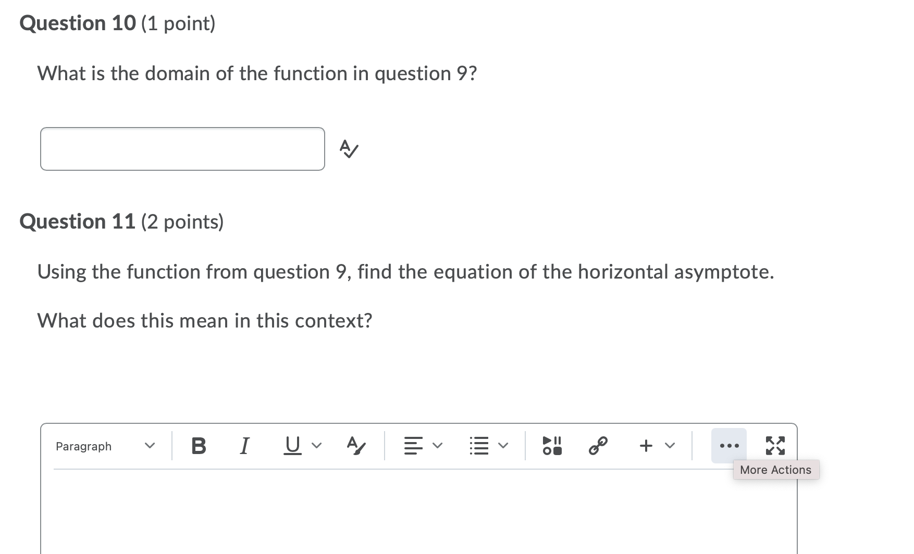
Task: Open the font color tool
Action: (355, 445)
